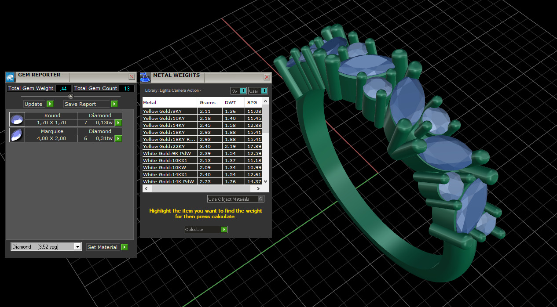Select the Yellow Gold:18KY row
Image resolution: width=557 pixels, height=307 pixels.
[x=202, y=133]
